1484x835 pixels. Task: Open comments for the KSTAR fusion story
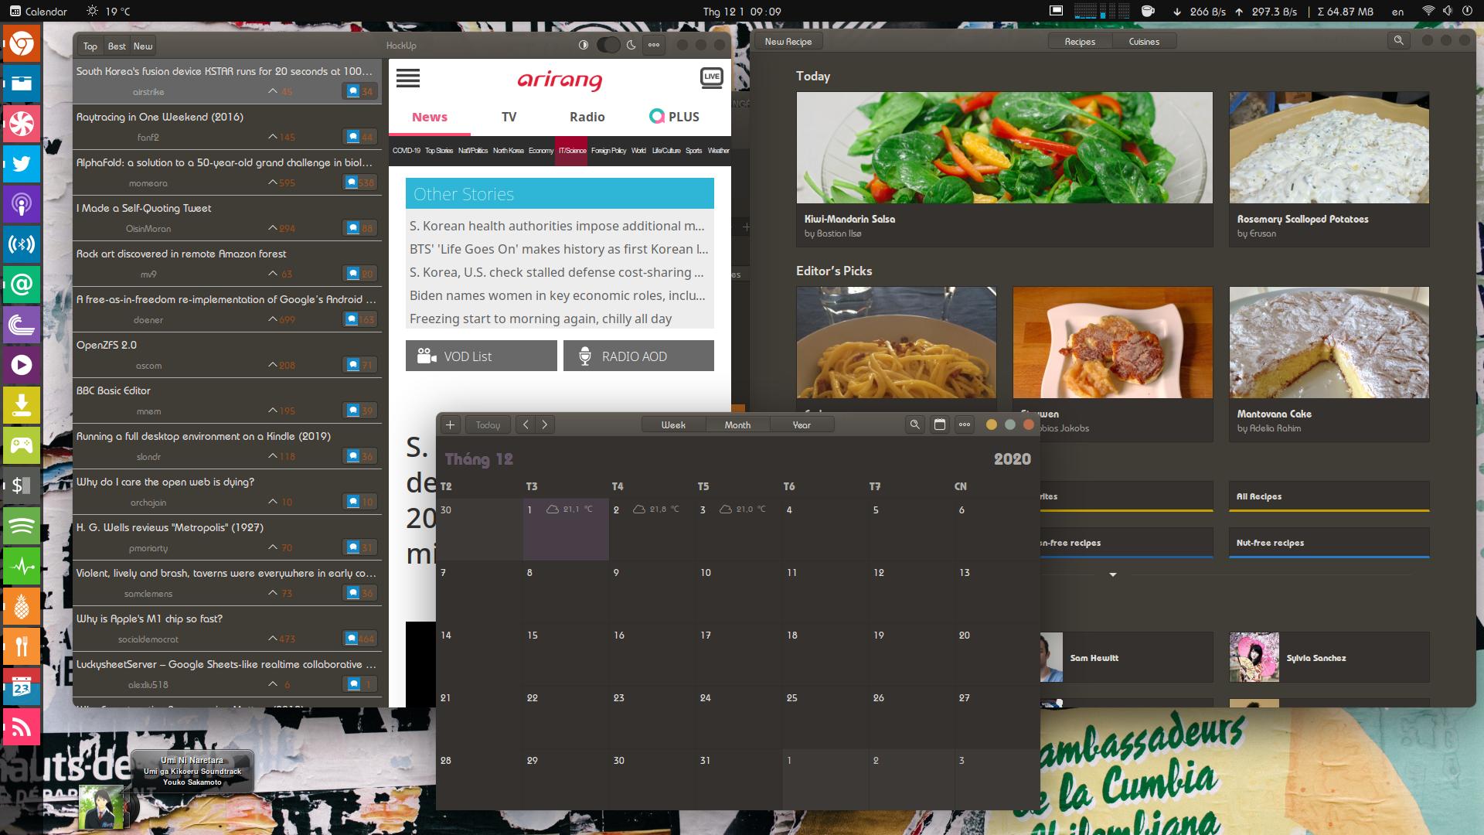359,91
